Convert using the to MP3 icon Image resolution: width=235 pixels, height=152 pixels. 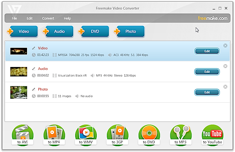coord(181,135)
